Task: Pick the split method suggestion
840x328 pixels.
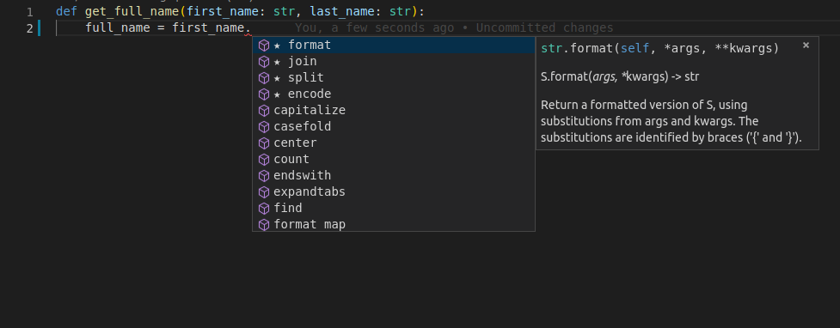Action: [393, 78]
